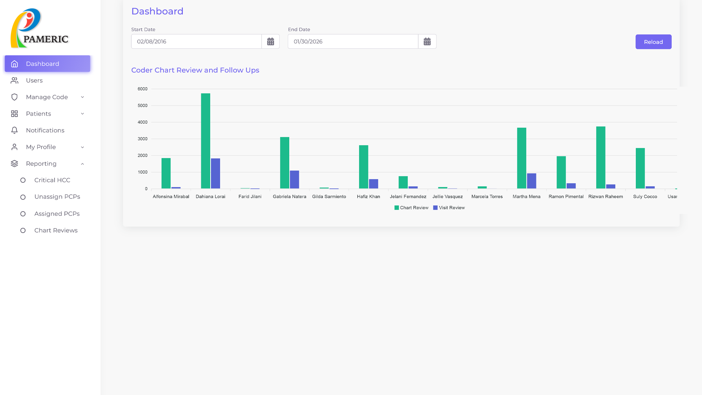Click the Notifications bell icon
The image size is (702, 395).
[x=14, y=131]
